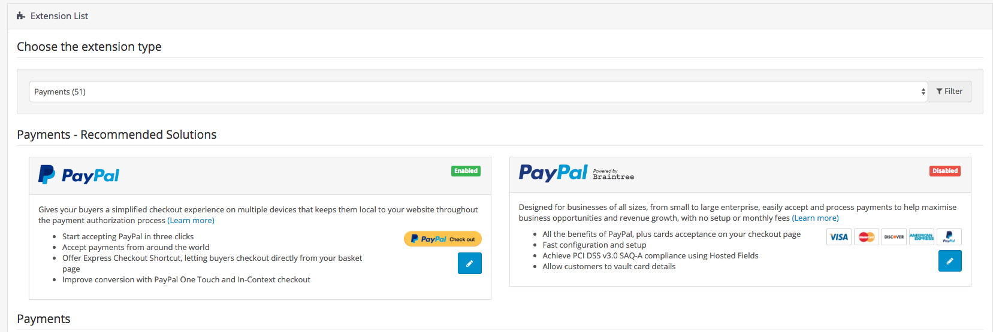Click the PayPal logo in left card
The image size is (993, 332).
[x=79, y=175]
